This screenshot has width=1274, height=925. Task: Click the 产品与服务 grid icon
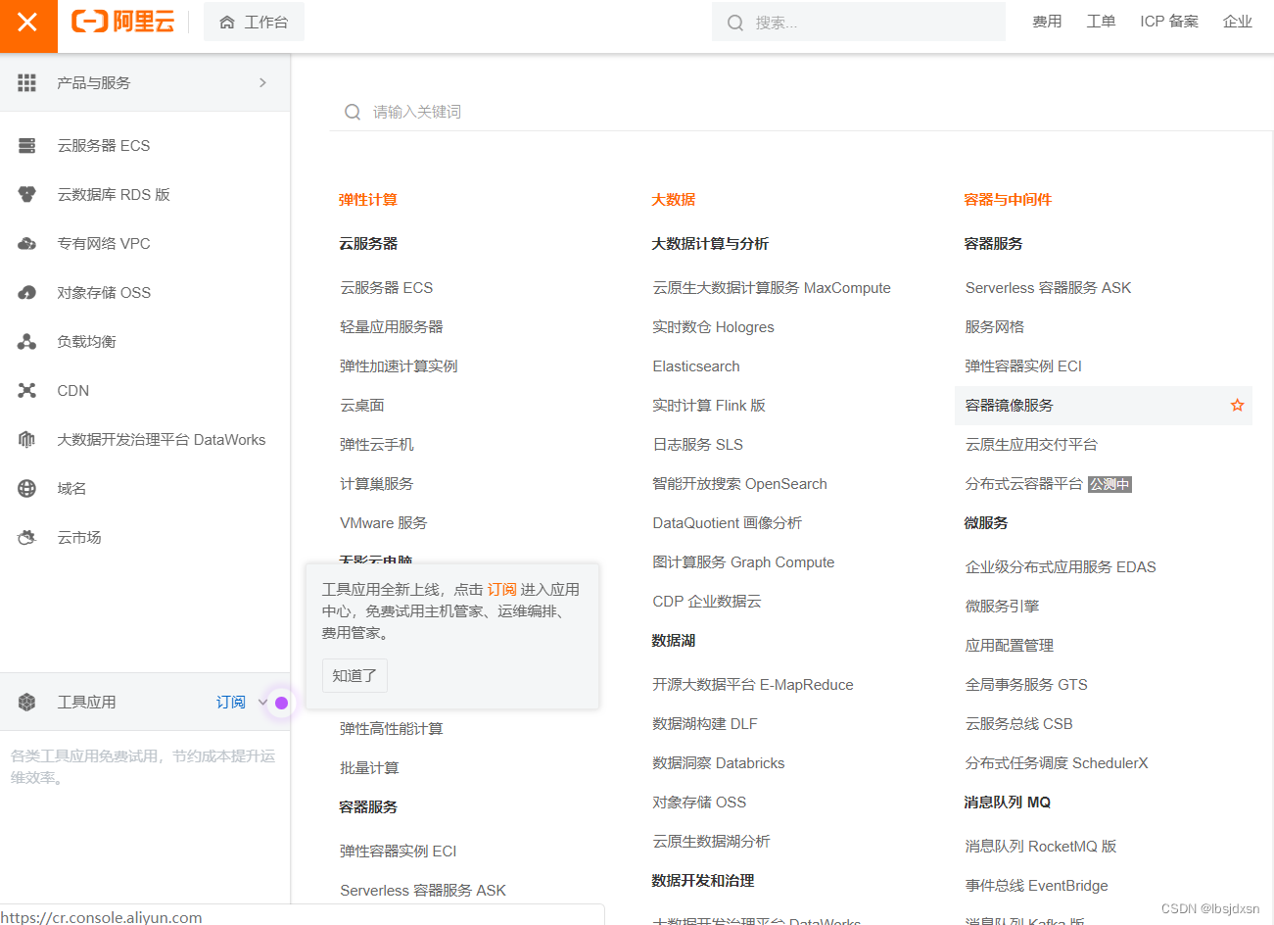(x=27, y=83)
